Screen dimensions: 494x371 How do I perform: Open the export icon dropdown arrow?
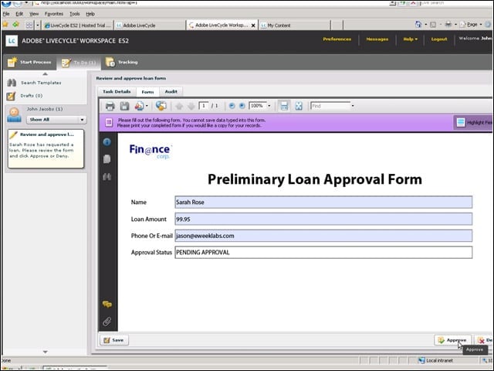(x=147, y=106)
